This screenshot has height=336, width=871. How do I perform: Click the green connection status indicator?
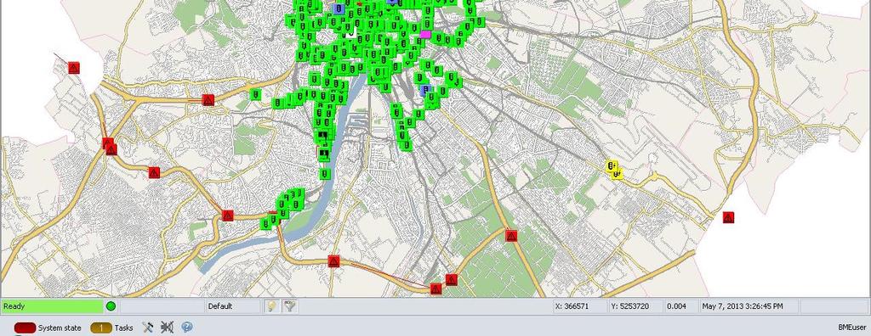[x=111, y=306]
